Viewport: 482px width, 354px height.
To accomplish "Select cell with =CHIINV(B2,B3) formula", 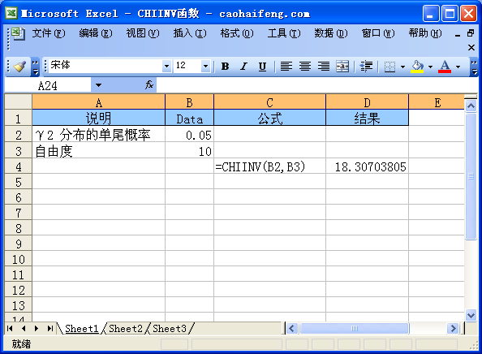I will (x=269, y=166).
